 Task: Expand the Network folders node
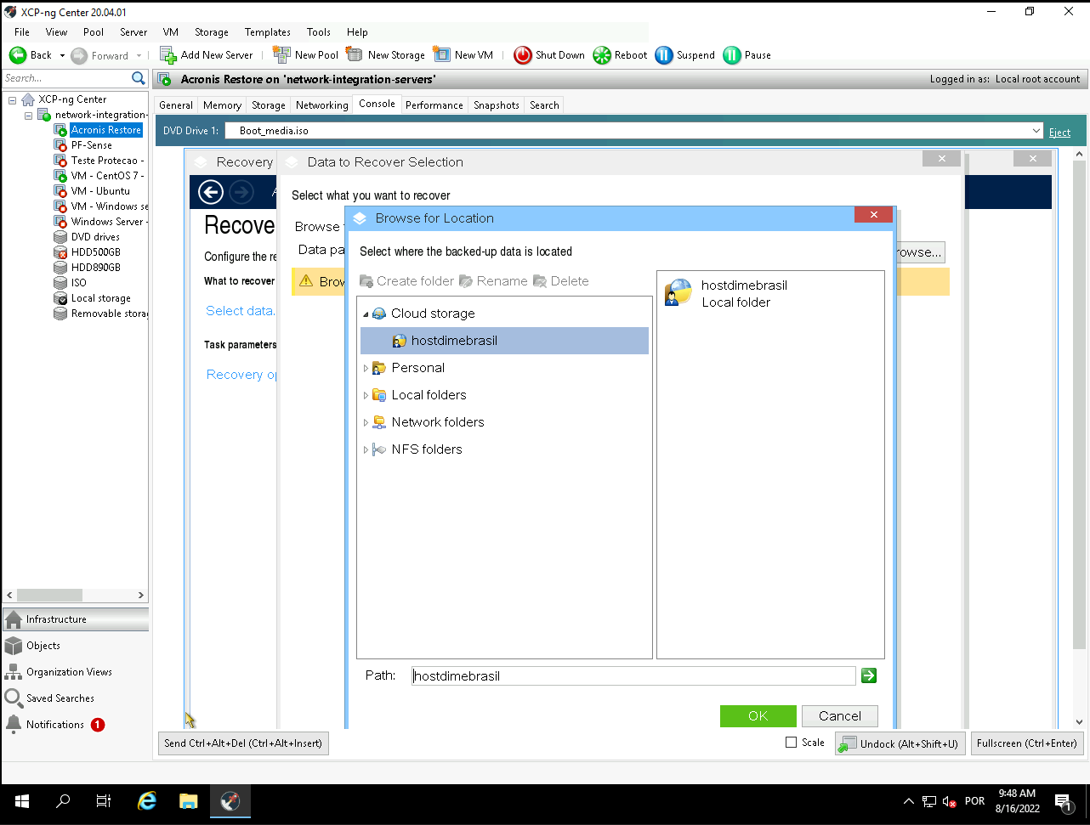366,422
